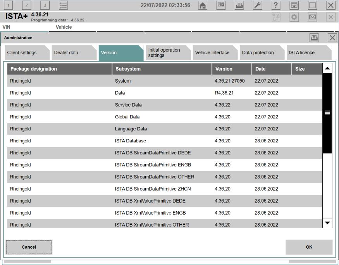Click 'Rheingold' in the System row
This screenshot has width=339, height=265.
(x=20, y=81)
